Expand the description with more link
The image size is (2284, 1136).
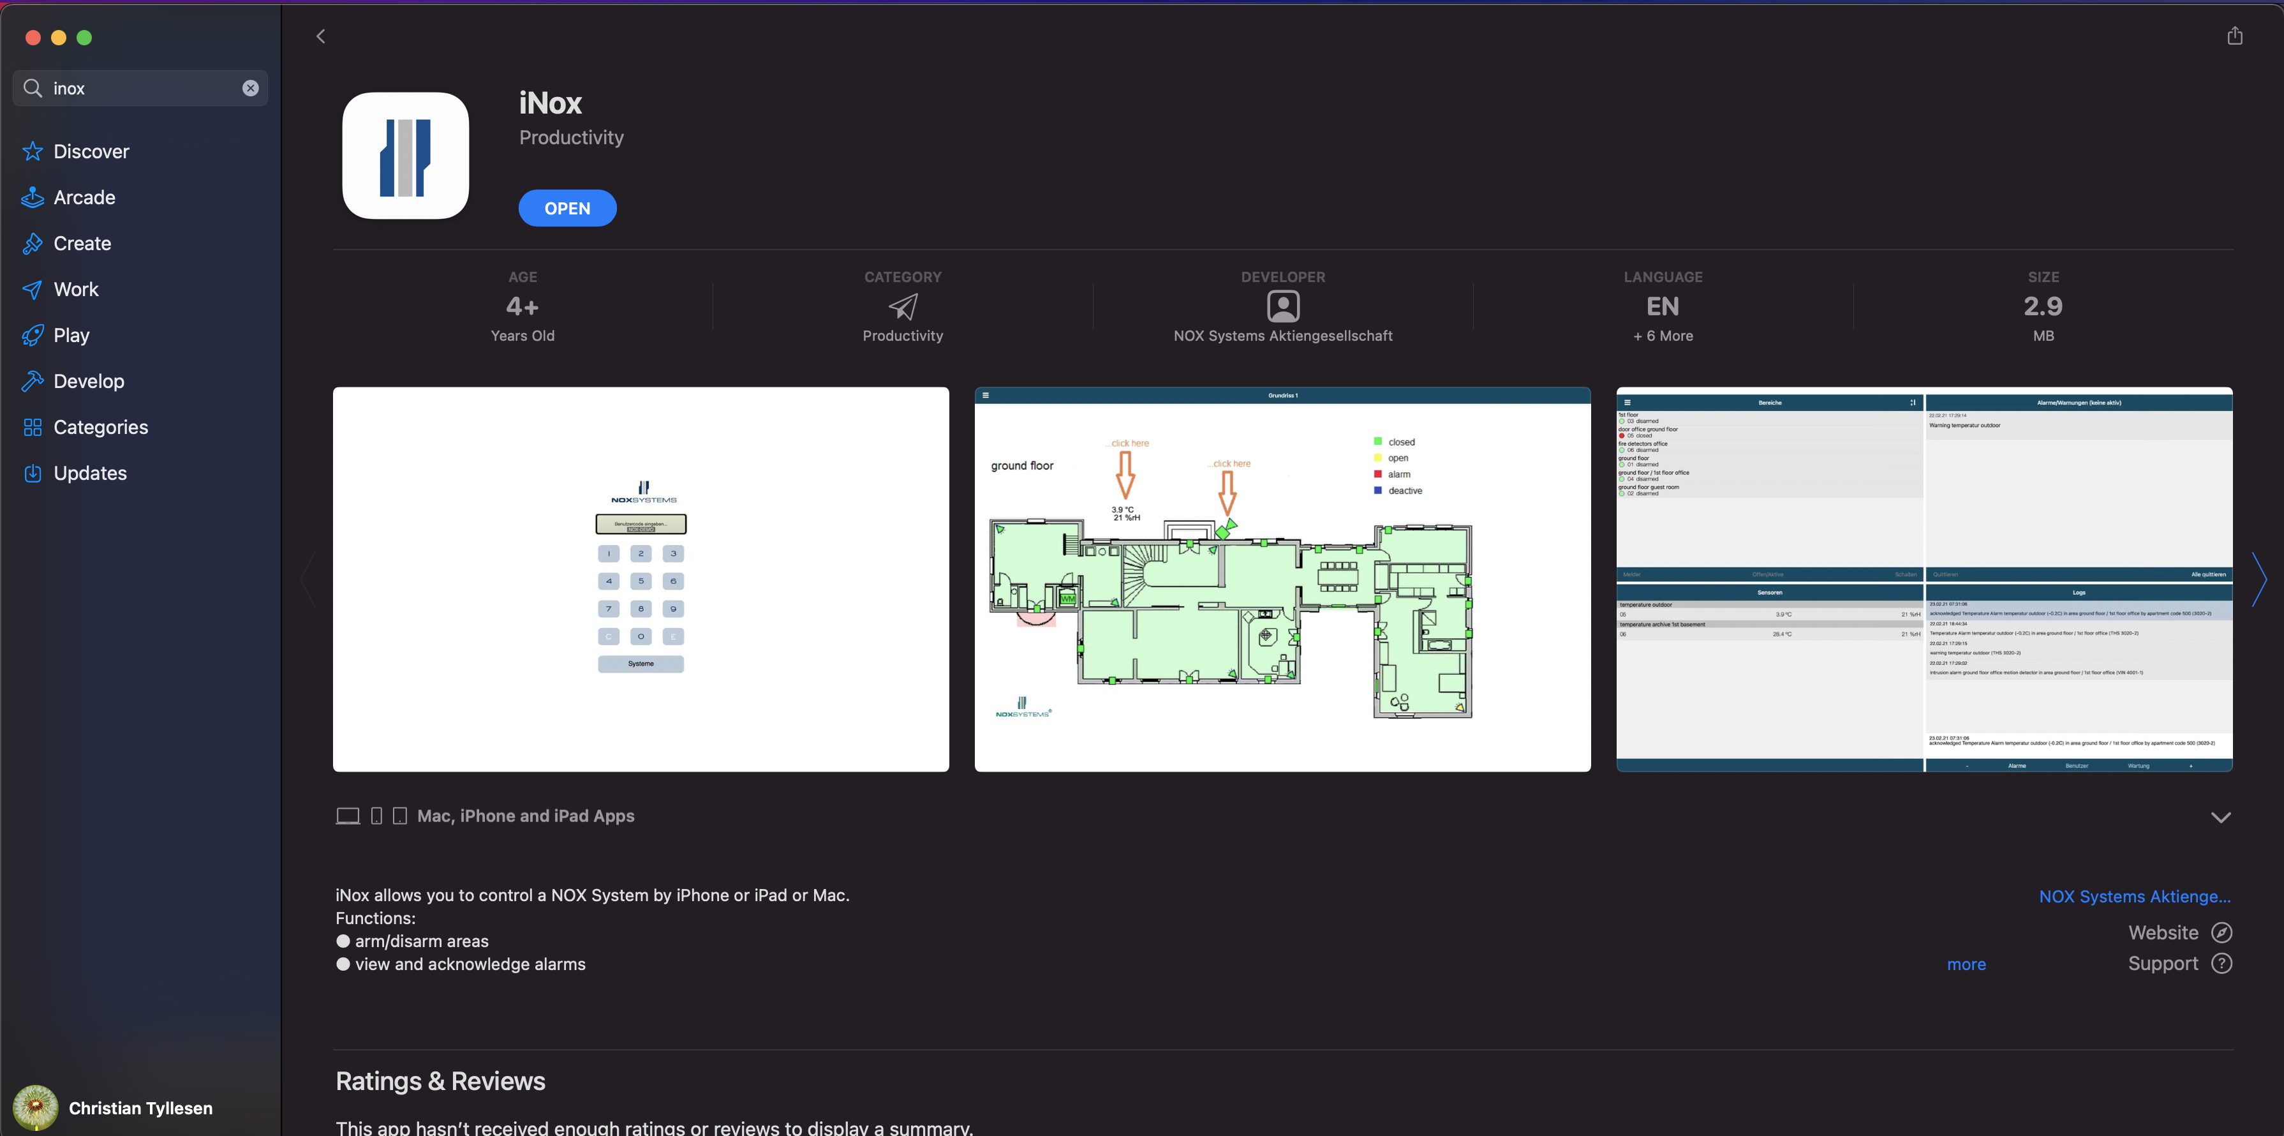pos(1966,965)
